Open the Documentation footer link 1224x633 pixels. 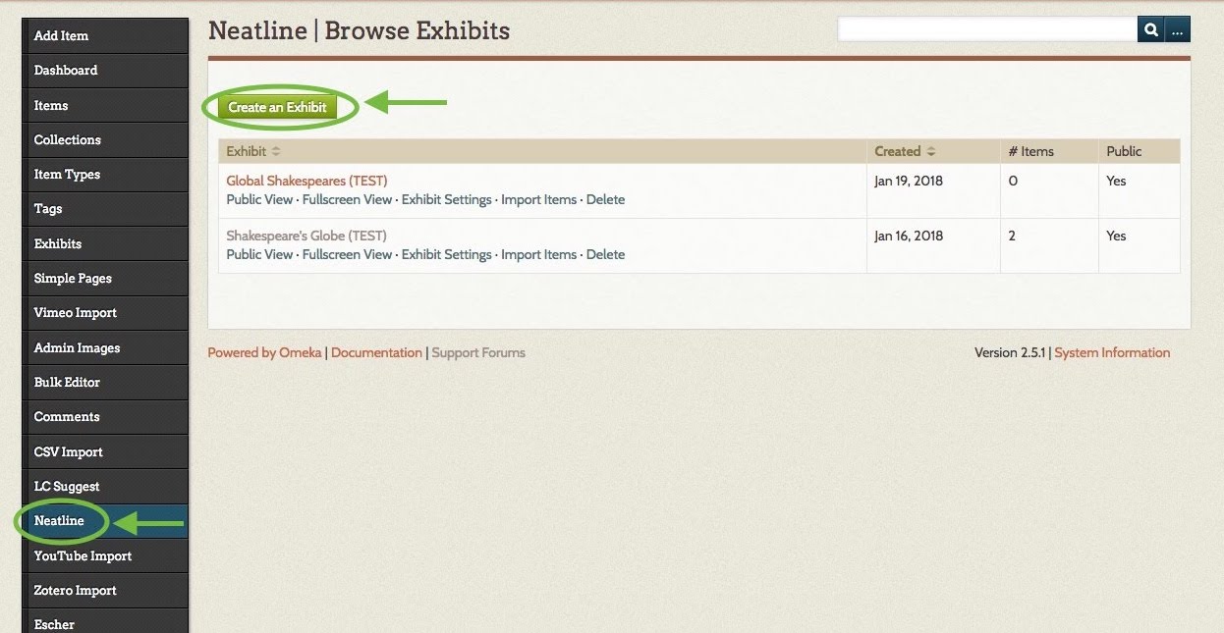coord(376,352)
